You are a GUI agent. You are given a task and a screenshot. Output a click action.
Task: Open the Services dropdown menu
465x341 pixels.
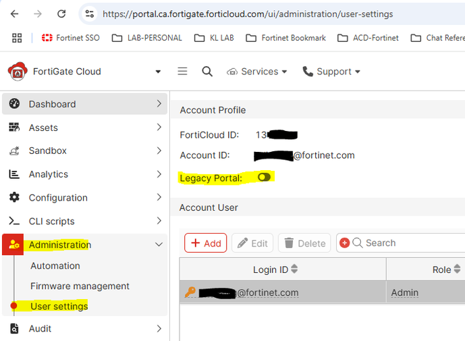[x=257, y=72]
